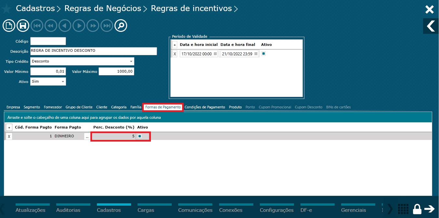439x218 pixels.
Task: Click the Valor Mínimo field
Action: [48, 72]
